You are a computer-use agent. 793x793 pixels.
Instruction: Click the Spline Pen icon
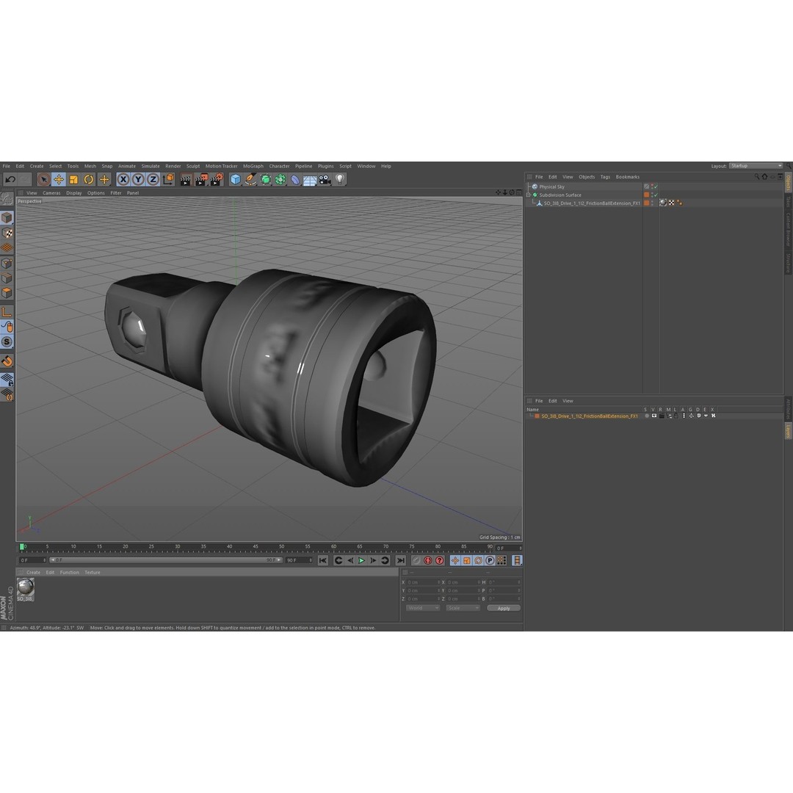(250, 180)
